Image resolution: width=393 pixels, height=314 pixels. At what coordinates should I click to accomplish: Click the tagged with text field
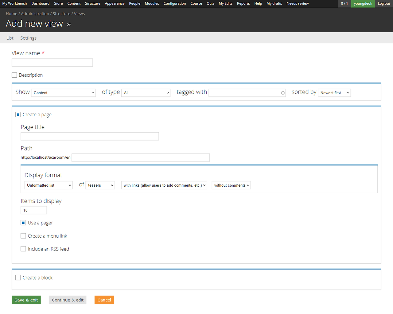[247, 93]
